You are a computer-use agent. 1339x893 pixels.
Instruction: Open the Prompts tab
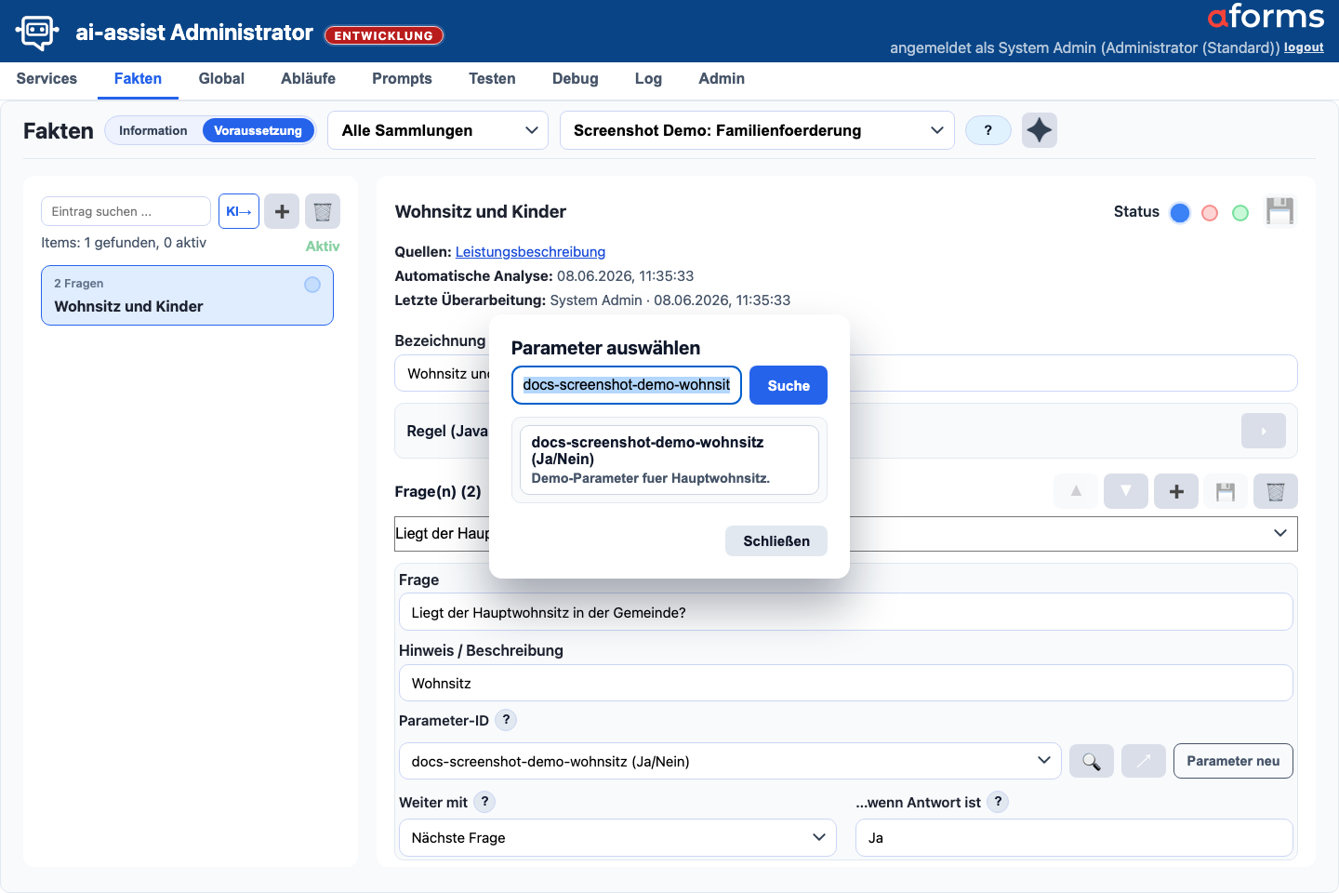tap(402, 79)
